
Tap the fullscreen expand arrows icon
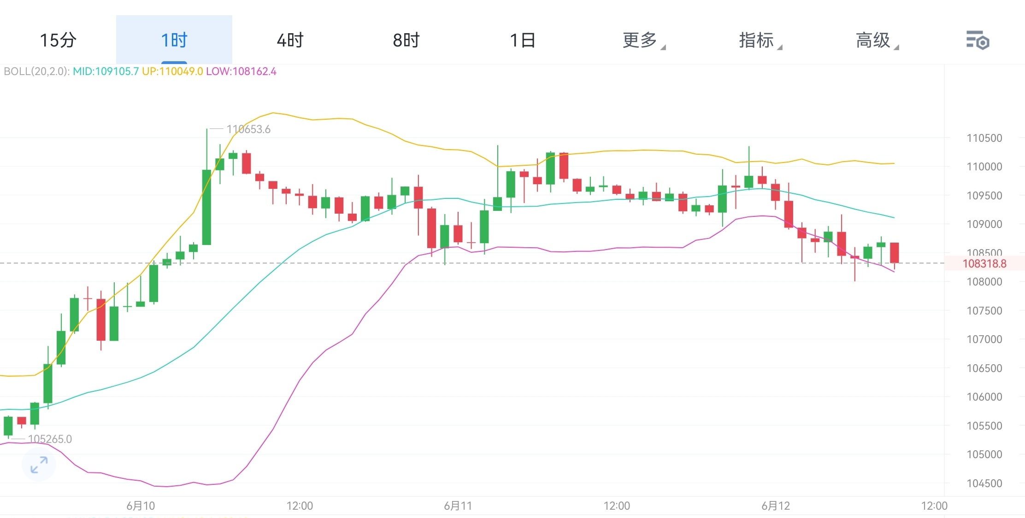(39, 465)
